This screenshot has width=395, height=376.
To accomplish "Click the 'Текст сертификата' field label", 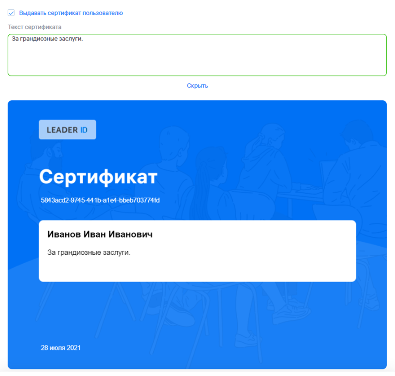I will [x=34, y=27].
